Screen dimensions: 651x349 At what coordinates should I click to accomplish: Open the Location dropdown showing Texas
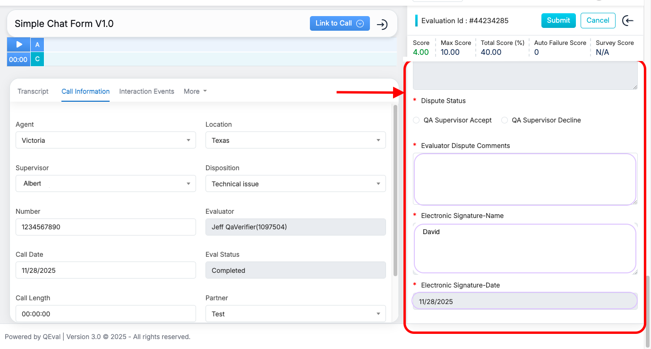click(x=295, y=140)
